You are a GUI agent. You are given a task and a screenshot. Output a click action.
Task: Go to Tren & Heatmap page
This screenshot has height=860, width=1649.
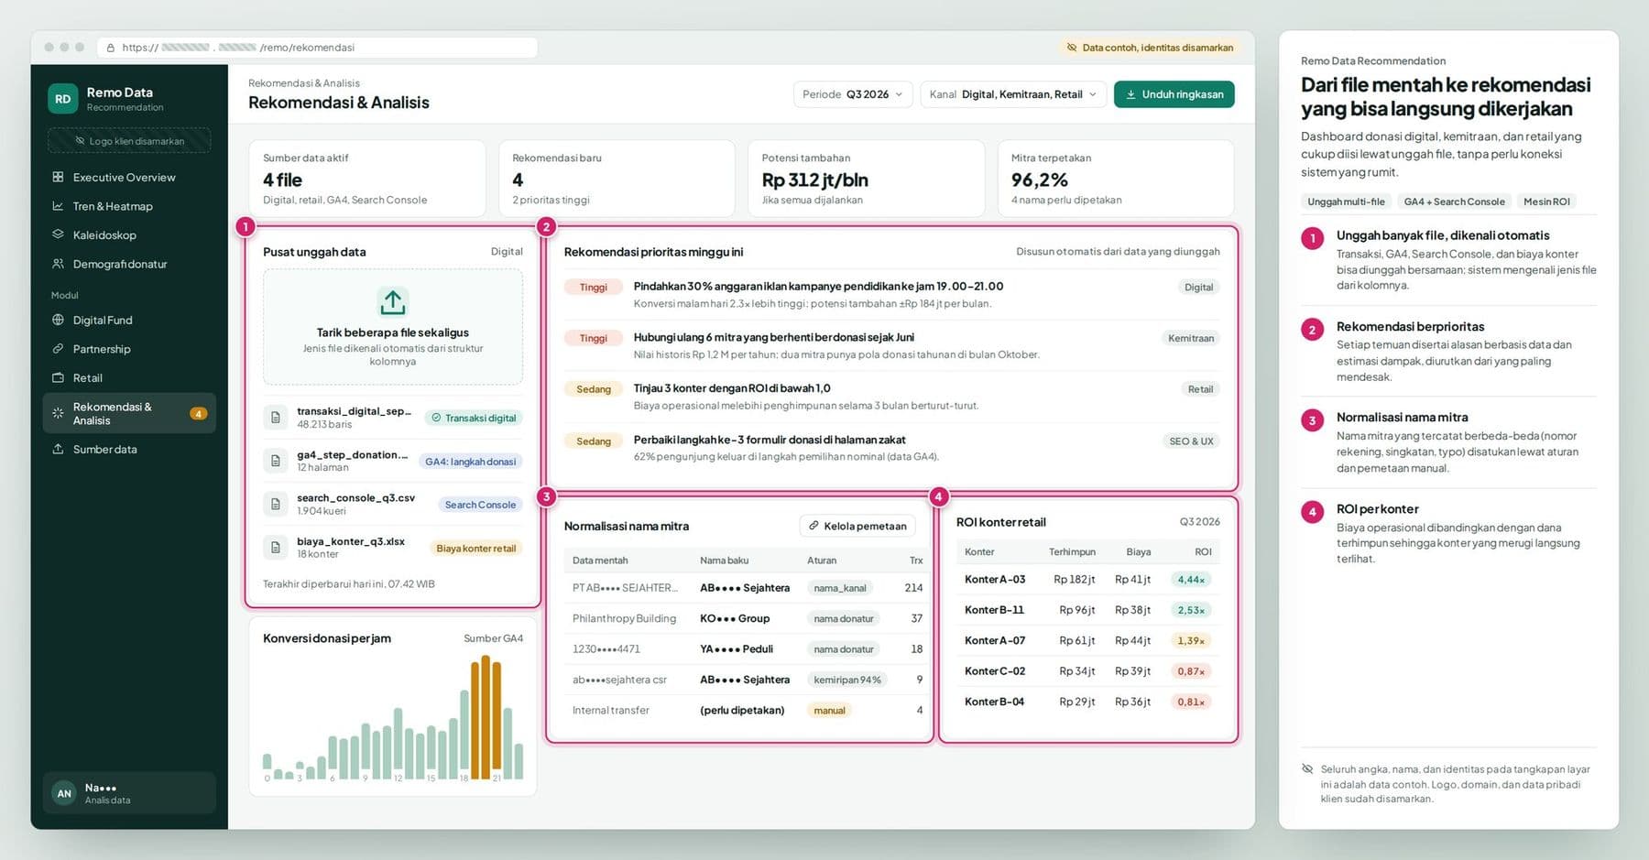pyautogui.click(x=129, y=206)
